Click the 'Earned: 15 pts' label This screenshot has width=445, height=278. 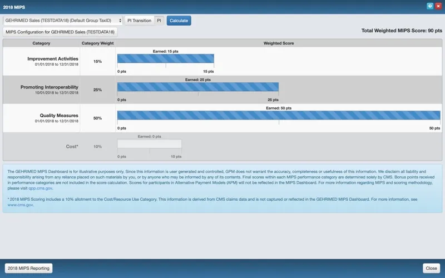click(x=165, y=51)
